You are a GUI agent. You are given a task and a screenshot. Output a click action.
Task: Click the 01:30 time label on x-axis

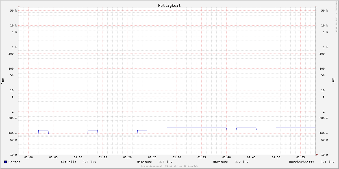177,157
